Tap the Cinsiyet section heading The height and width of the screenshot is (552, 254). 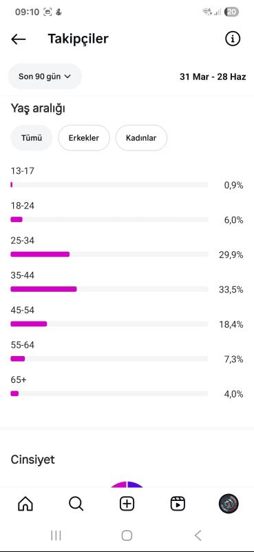click(32, 460)
